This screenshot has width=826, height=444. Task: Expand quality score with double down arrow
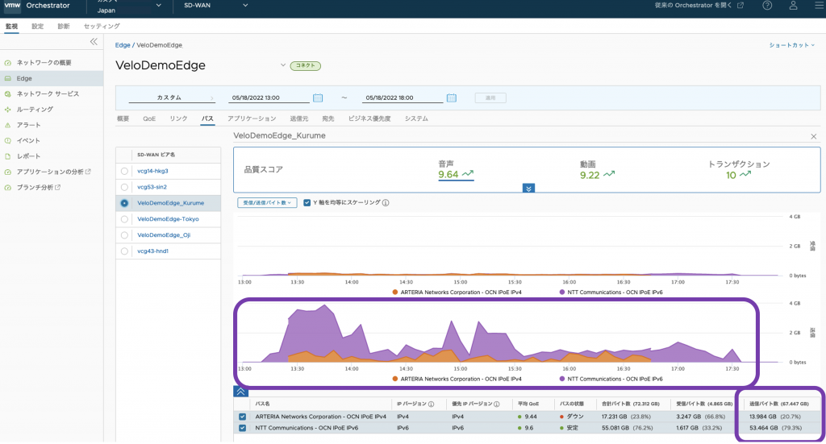click(529, 188)
